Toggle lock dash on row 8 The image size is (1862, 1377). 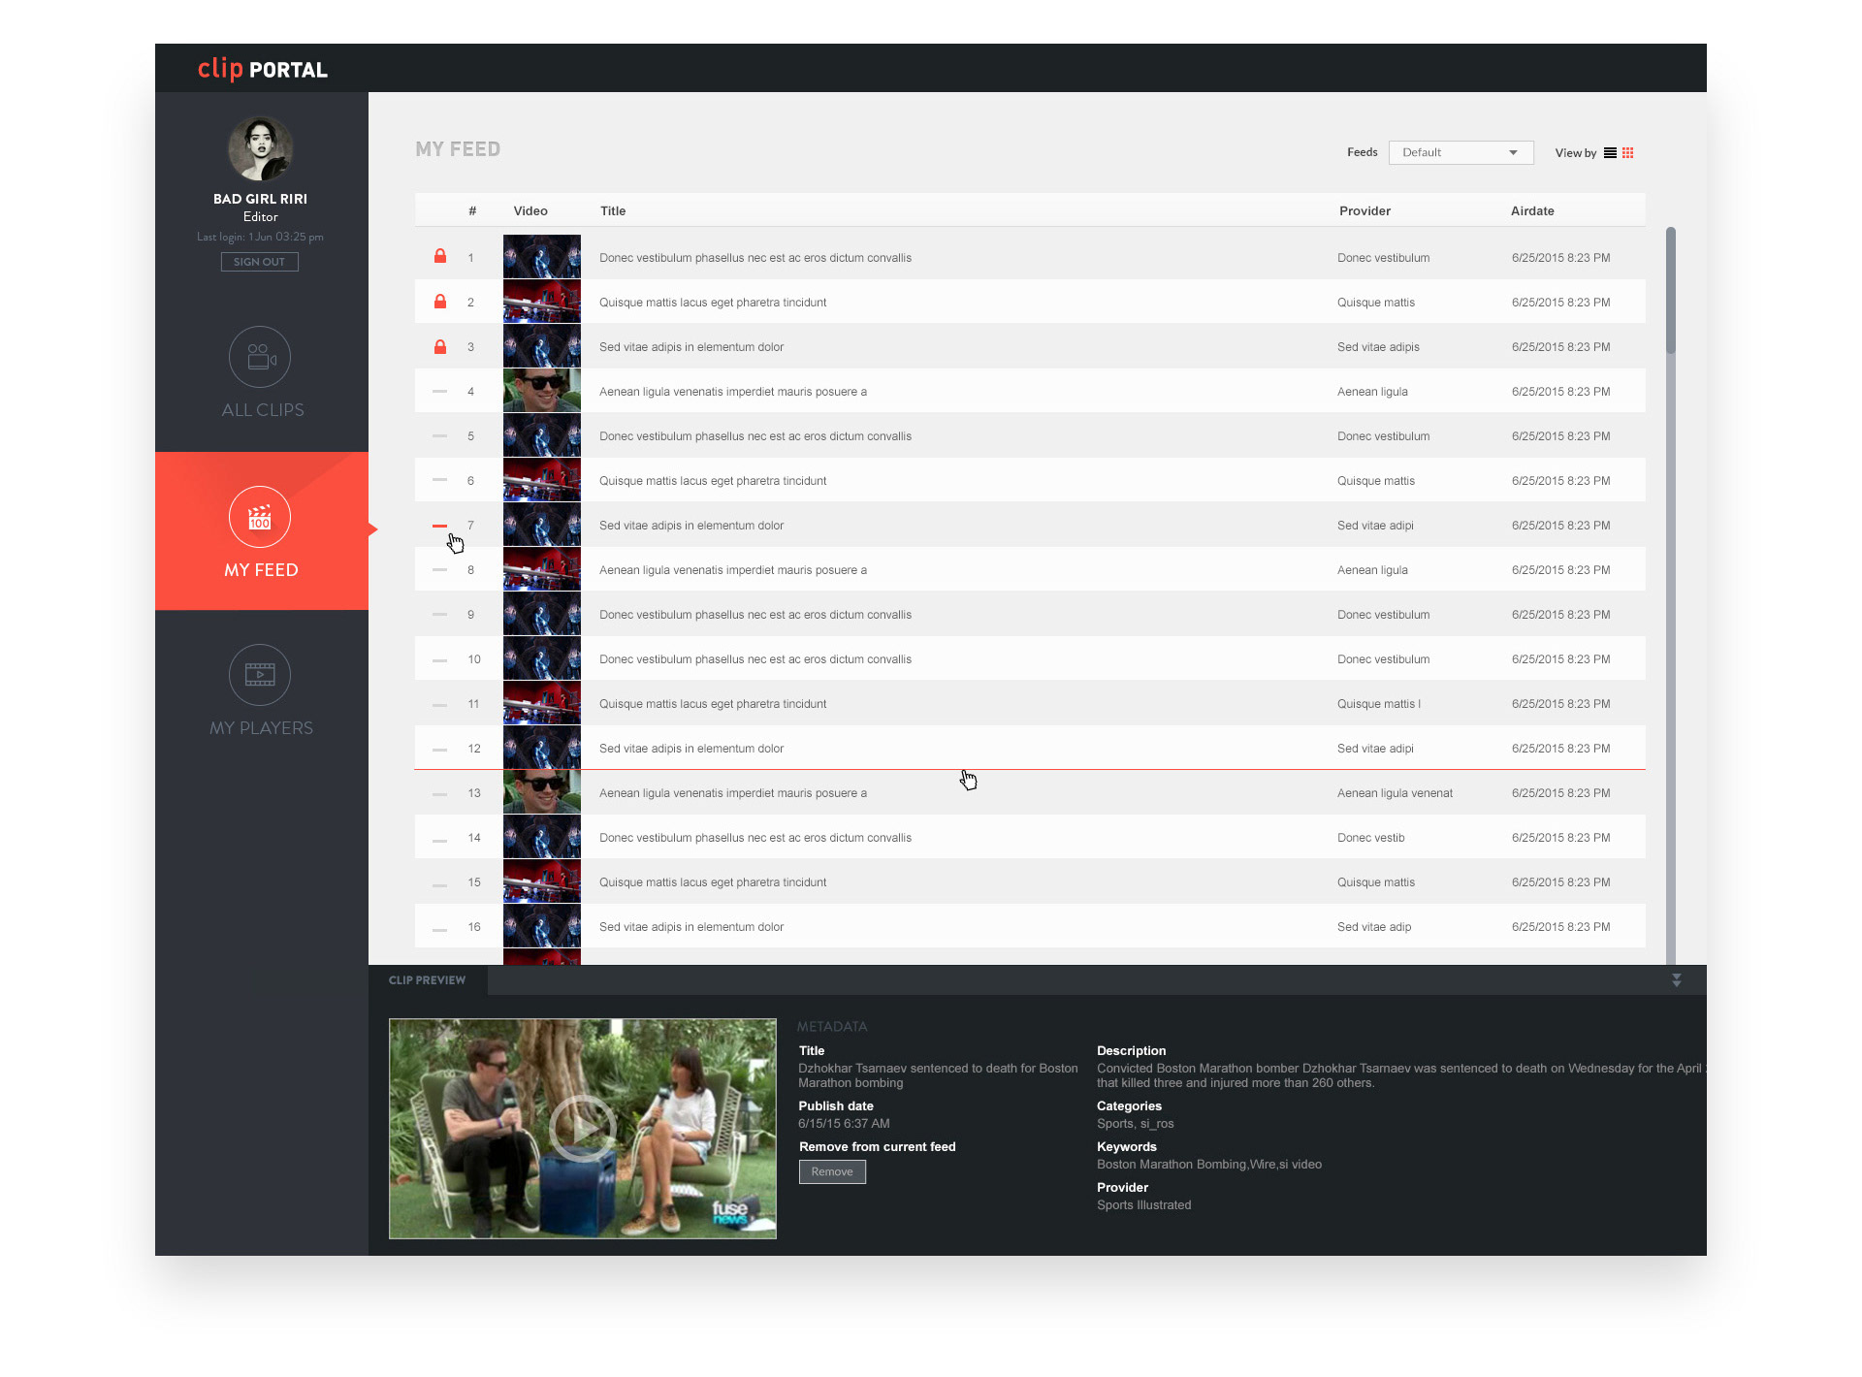pos(440,569)
